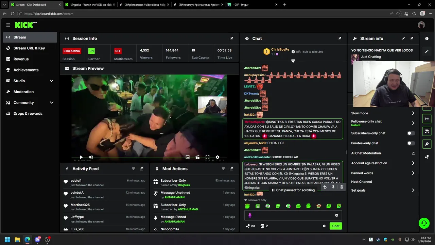Click the browser address bar
This screenshot has width=435, height=245.
click(204, 14)
